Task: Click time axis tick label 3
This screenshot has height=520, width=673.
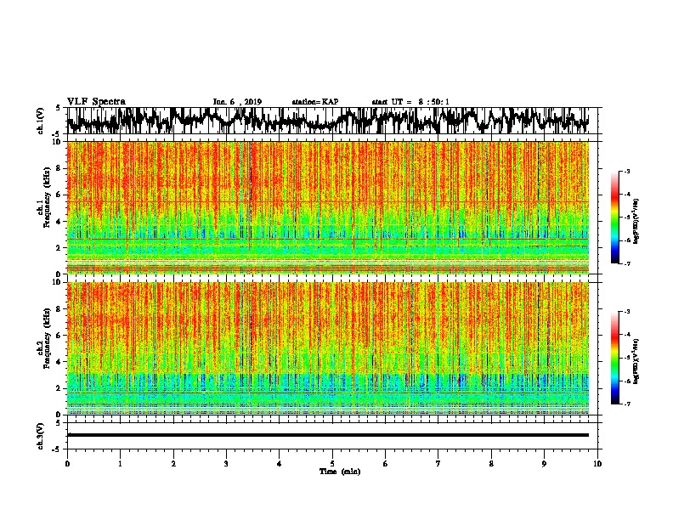Action: (226, 463)
